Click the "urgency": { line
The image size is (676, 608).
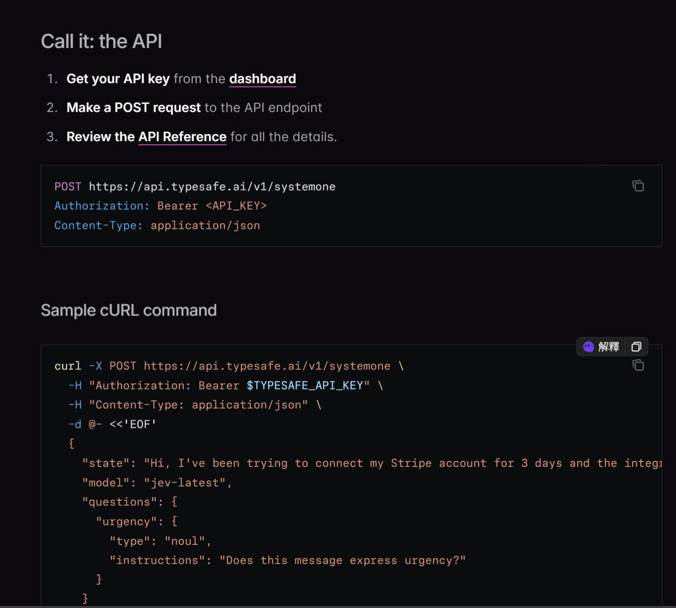click(137, 522)
